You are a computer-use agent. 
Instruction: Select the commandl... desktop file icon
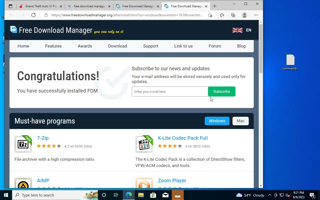click(x=290, y=62)
